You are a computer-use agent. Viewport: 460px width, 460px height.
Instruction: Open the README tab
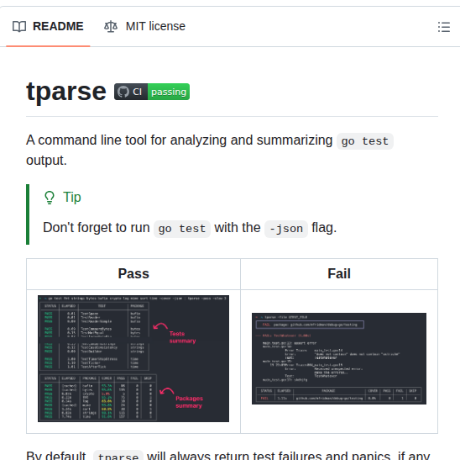pos(48,26)
